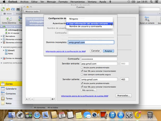Open Calendar icon showing 27 in Dock
This screenshot has height=121, width=161.
(x=62, y=115)
